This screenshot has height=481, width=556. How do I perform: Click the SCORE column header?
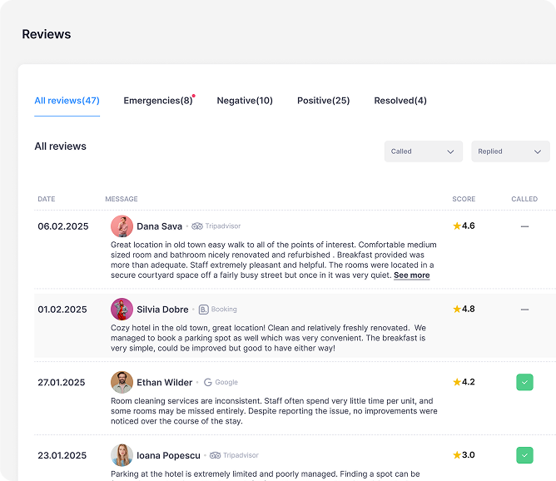pos(464,199)
